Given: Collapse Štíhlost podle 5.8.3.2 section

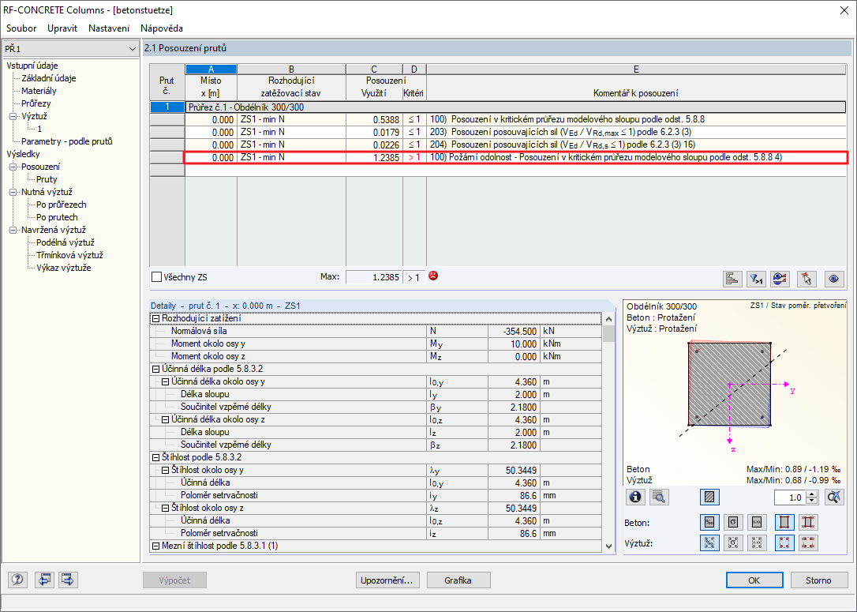Looking at the screenshot, I should (x=155, y=457).
